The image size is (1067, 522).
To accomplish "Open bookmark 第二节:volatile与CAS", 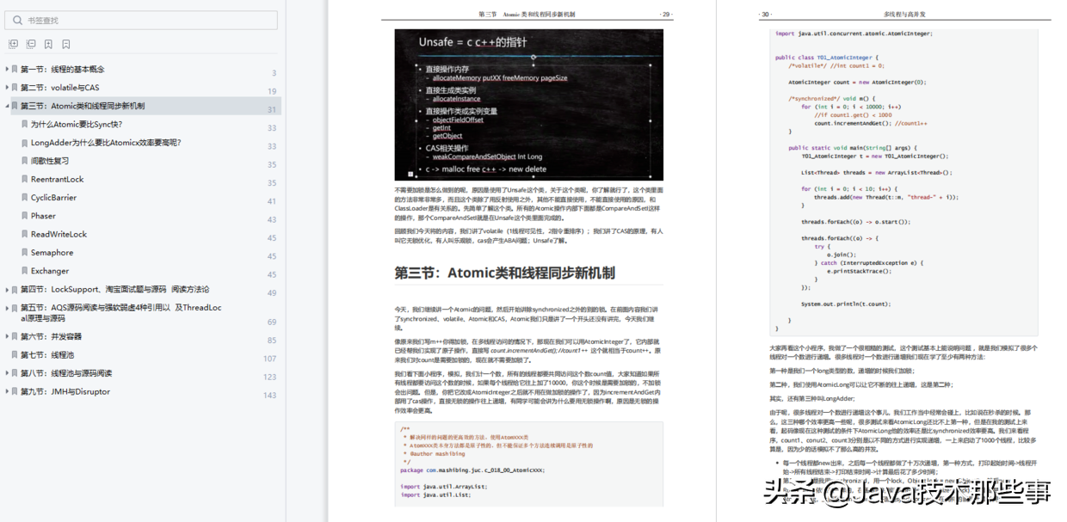I will click(x=59, y=88).
